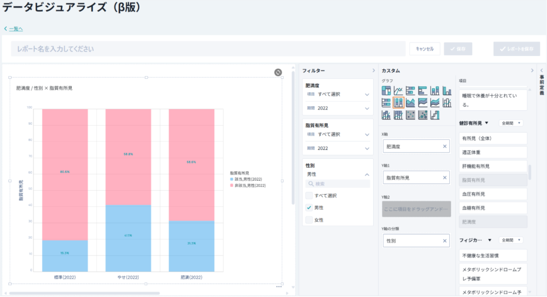
Task: Click the round reset icon above chart
Action: tap(278, 72)
